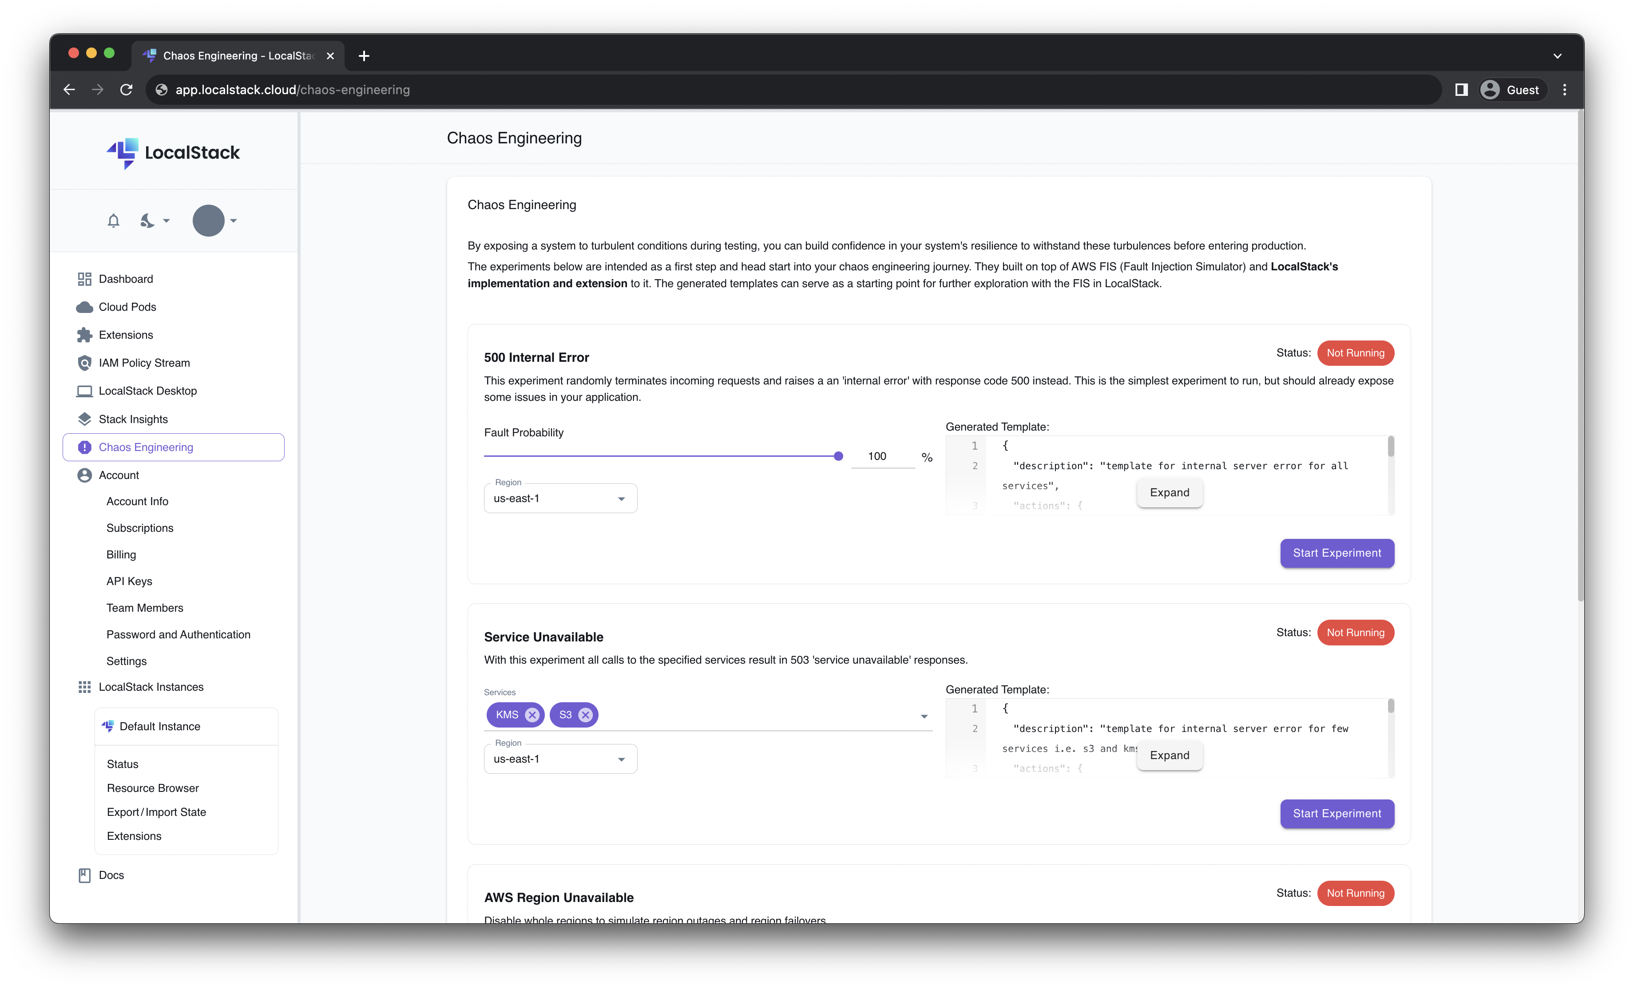Image resolution: width=1634 pixels, height=989 pixels.
Task: Open Extensions via the puzzle piece icon
Action: tap(84, 335)
